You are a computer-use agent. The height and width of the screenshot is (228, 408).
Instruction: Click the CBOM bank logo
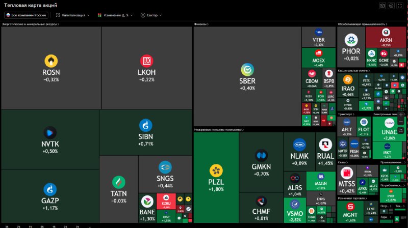(x=312, y=74)
